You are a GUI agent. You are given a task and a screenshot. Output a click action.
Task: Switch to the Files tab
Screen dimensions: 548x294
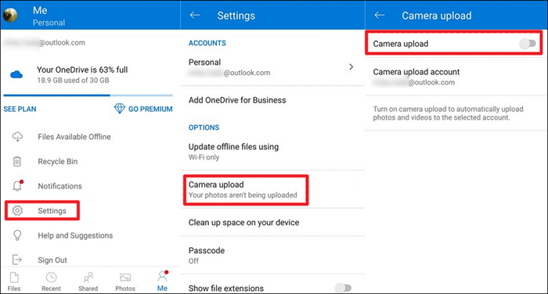click(x=14, y=281)
